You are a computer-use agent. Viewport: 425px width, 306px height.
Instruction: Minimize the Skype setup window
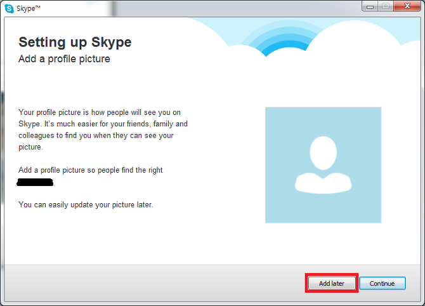[370, 6]
